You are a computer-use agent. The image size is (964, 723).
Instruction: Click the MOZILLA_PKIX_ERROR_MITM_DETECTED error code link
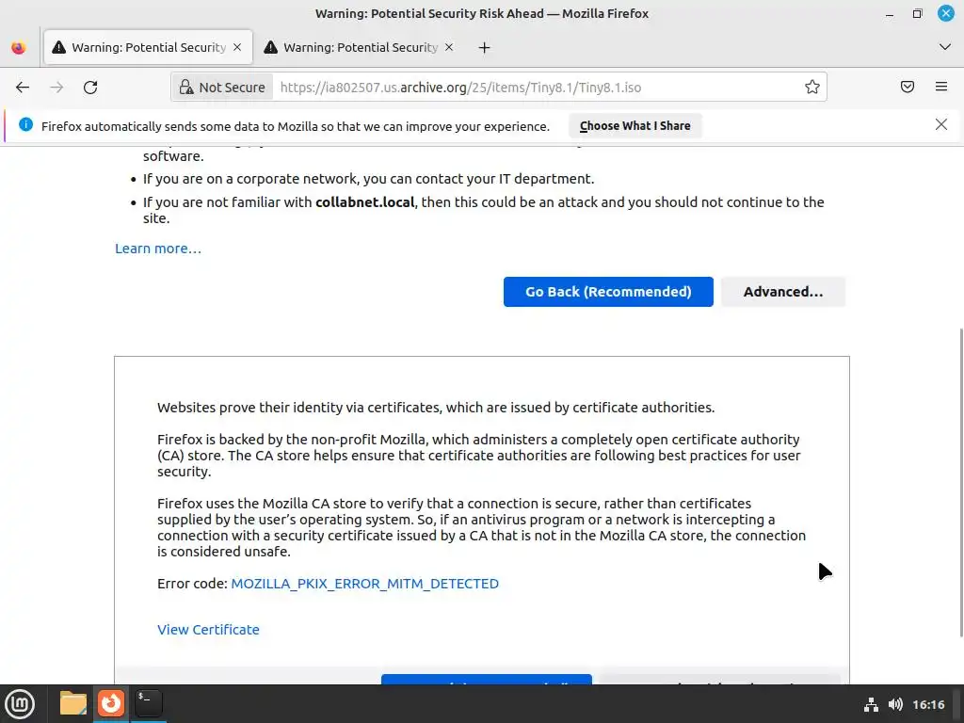click(x=364, y=584)
